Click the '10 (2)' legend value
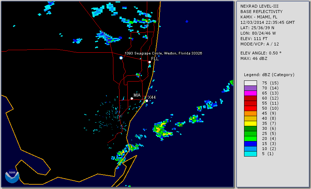 (269, 149)
